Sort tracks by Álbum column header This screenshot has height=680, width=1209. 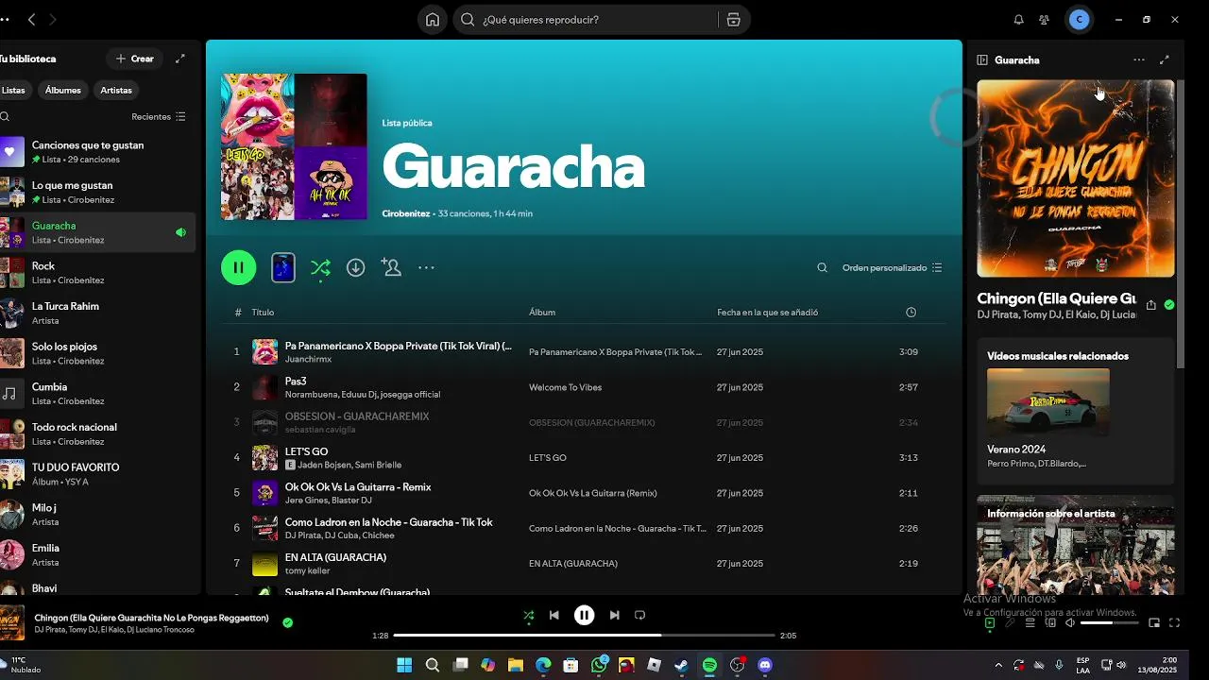pyautogui.click(x=542, y=313)
